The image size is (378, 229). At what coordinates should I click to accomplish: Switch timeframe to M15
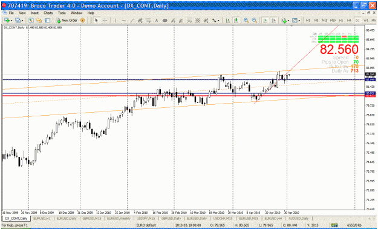point(325,21)
